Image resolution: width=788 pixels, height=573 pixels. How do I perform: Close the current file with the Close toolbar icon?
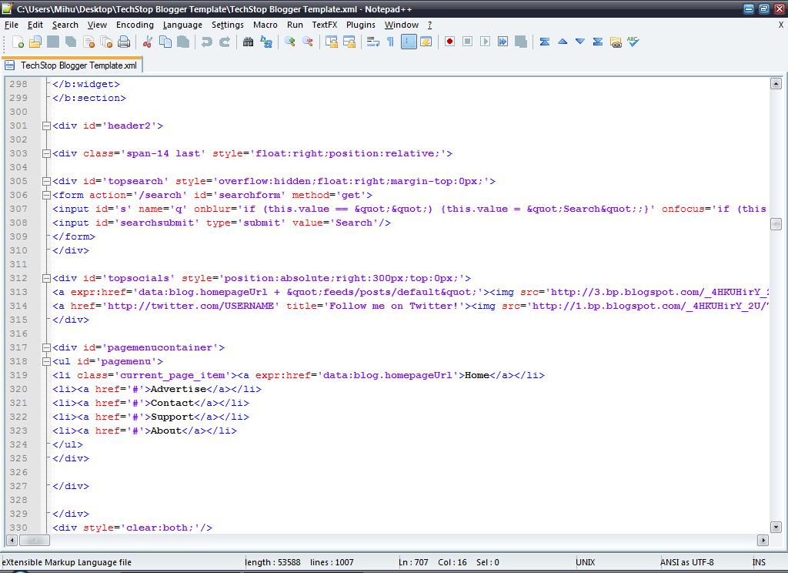coord(89,42)
